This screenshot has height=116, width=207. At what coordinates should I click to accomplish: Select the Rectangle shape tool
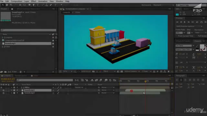coord(29,5)
